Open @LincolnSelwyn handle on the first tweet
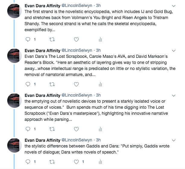This screenshot has width=185, height=169. [78, 5]
